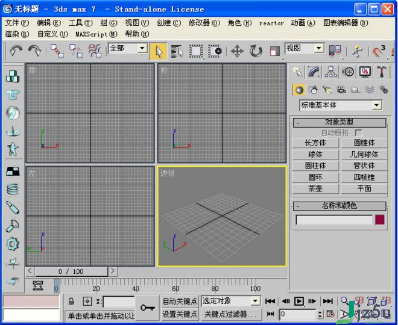Create a 长方体 box primitive
The image size is (398, 325).
pyautogui.click(x=315, y=143)
